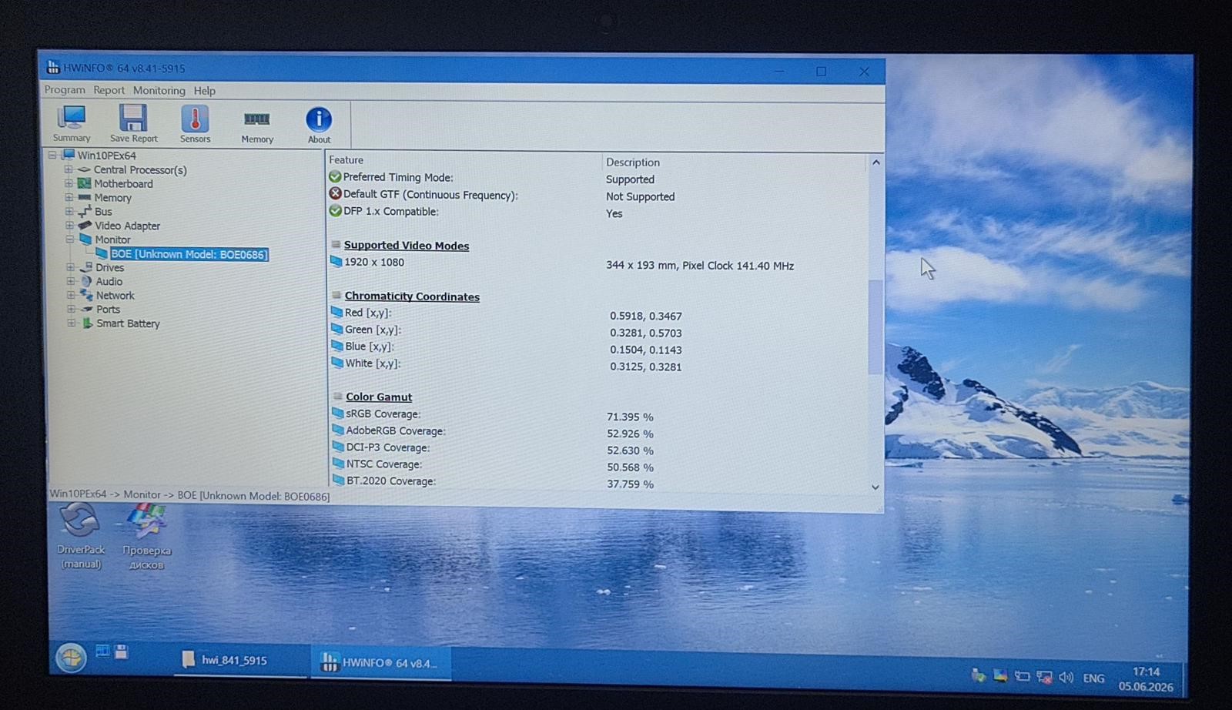Switch to the hwi_841_5915 taskbar item
Image resolution: width=1232 pixels, height=710 pixels.
[x=241, y=660]
